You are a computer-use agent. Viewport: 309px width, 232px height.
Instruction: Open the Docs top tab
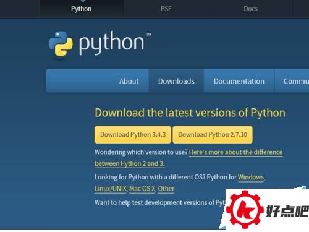click(251, 9)
